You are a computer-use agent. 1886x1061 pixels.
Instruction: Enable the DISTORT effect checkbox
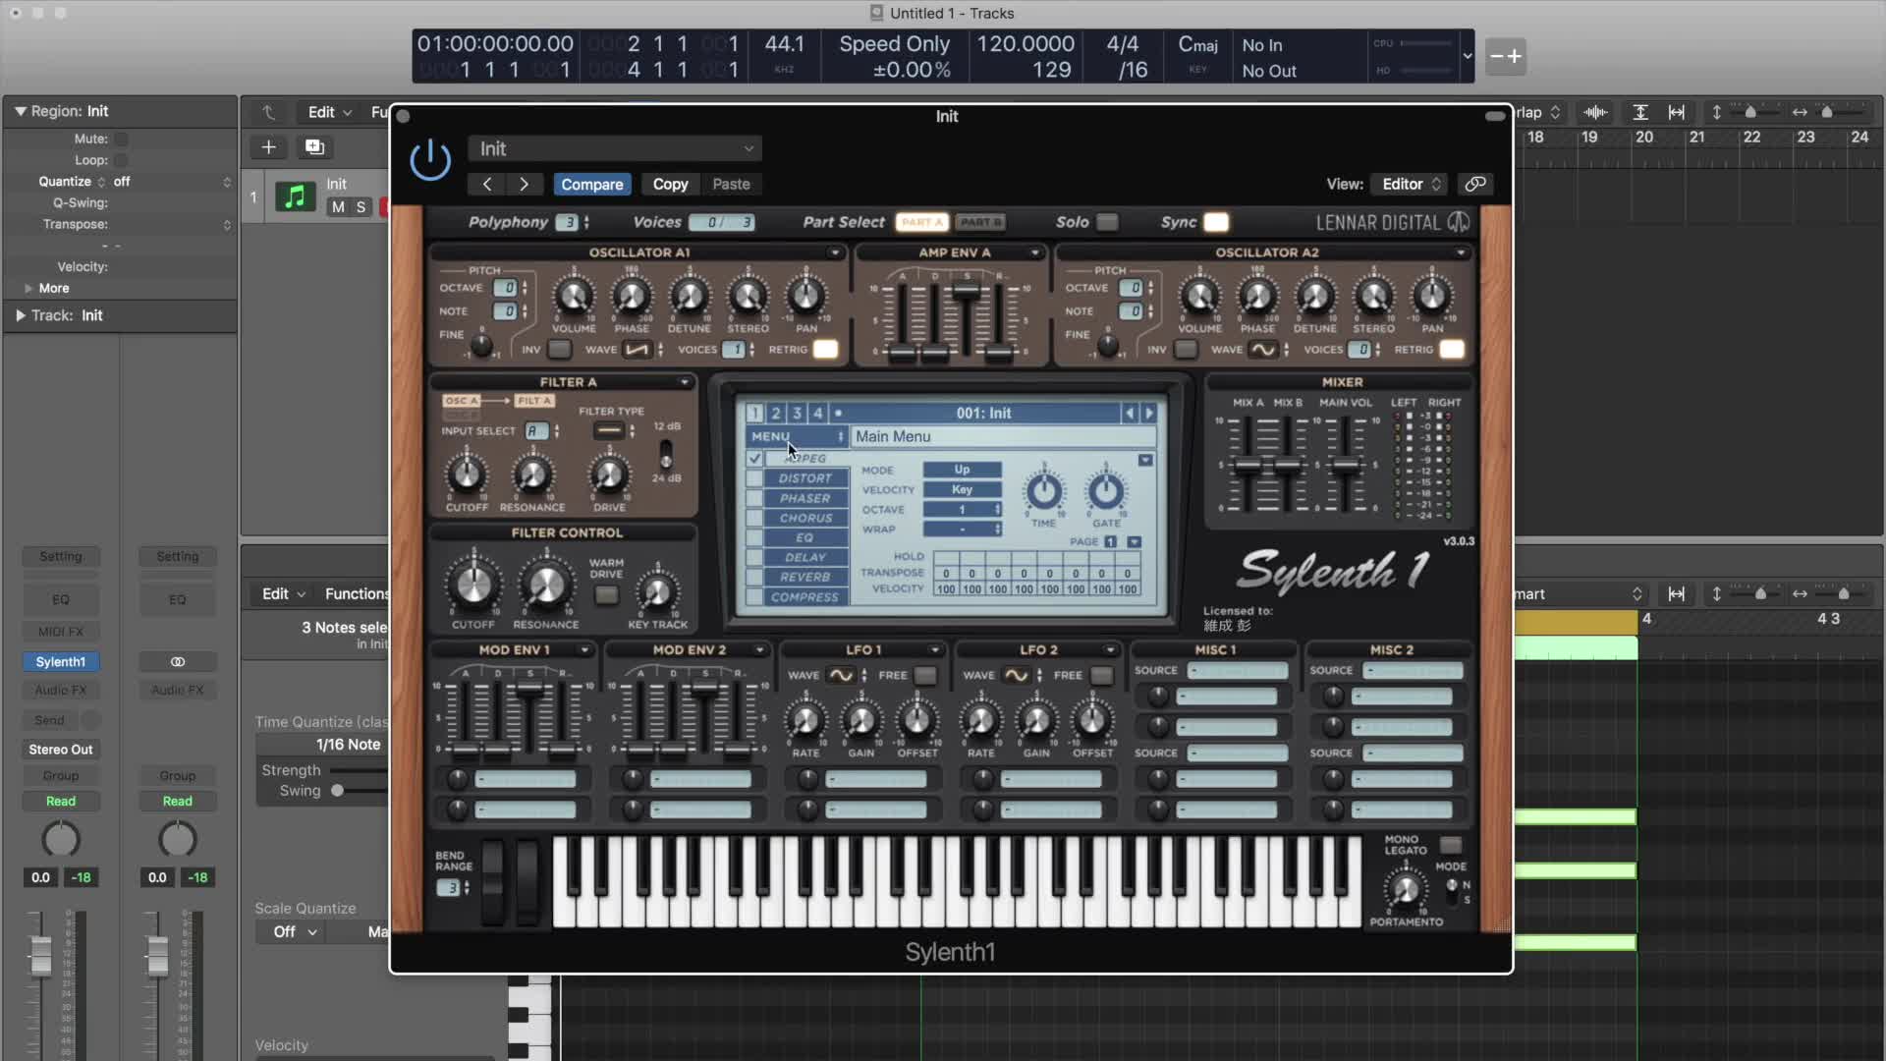tap(754, 478)
